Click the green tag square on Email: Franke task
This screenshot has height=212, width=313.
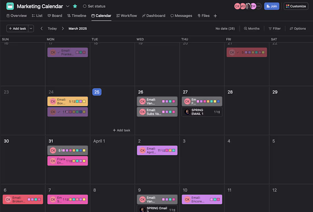(x=81, y=52)
